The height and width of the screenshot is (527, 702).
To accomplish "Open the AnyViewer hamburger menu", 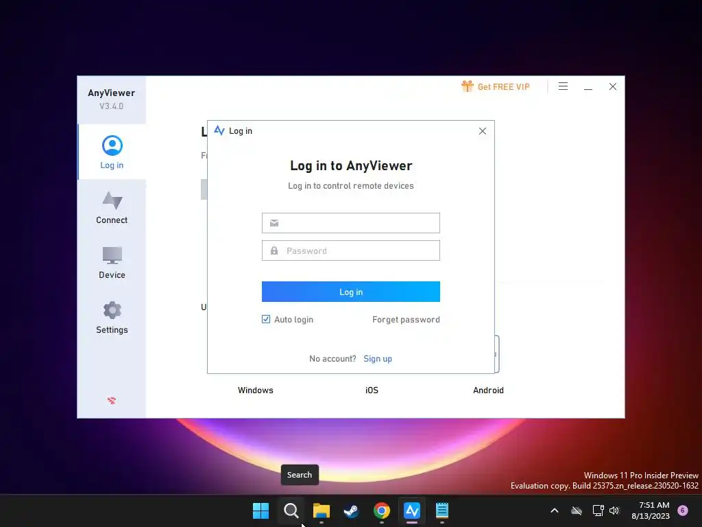I will pyautogui.click(x=564, y=86).
